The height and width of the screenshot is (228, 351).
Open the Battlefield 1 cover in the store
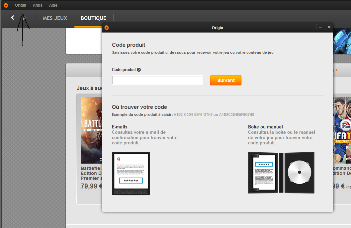tap(91, 130)
